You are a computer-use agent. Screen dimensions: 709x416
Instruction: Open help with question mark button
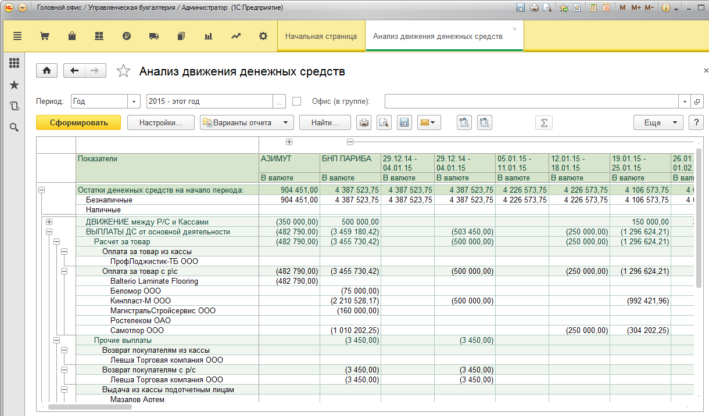[x=696, y=122]
